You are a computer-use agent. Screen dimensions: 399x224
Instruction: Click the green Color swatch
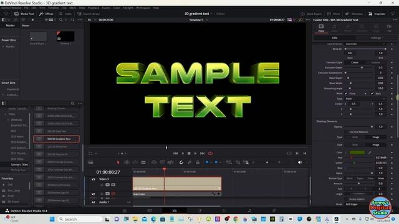pyautogui.click(x=357, y=152)
